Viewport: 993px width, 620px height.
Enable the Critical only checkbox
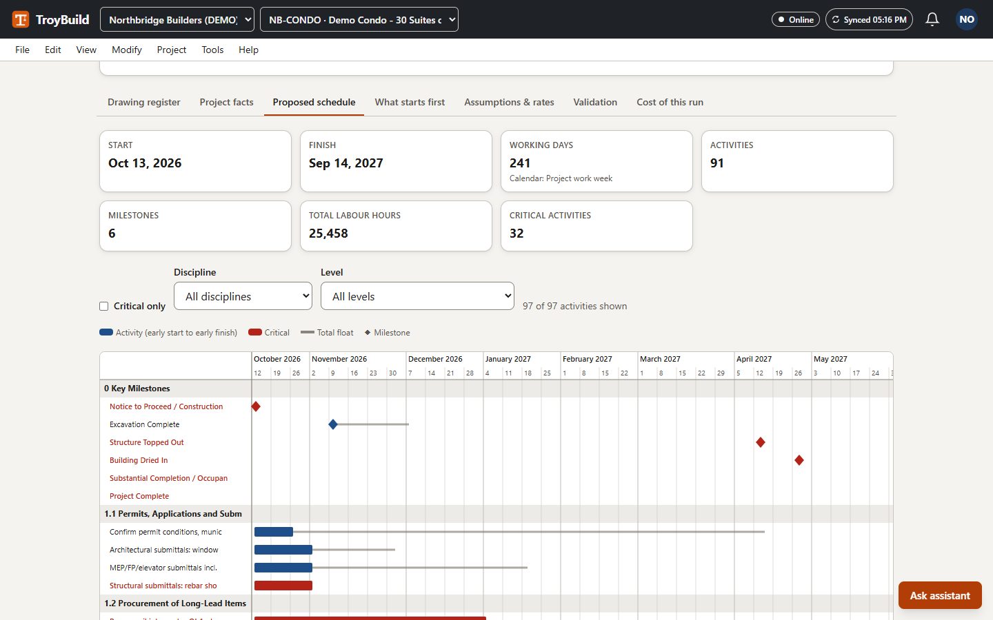click(x=104, y=306)
